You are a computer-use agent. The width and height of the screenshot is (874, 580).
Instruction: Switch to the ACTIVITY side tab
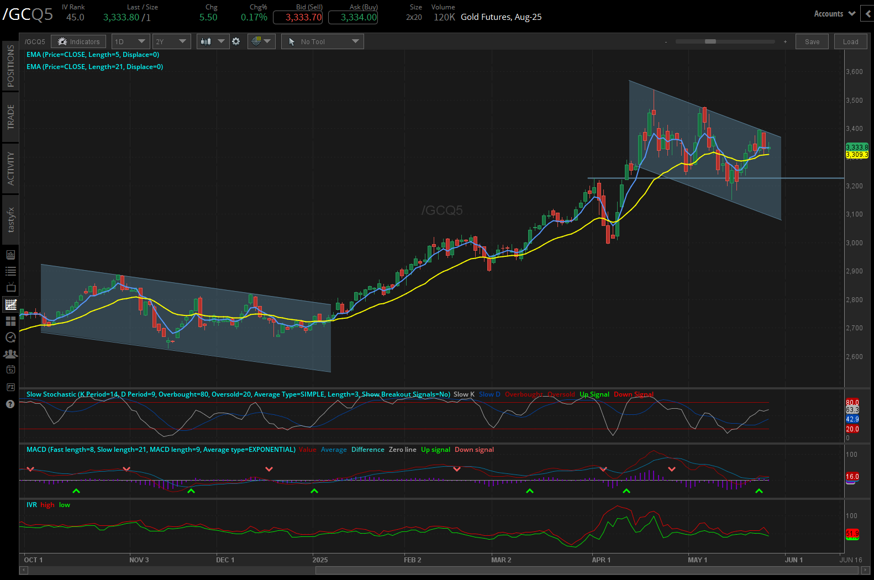pyautogui.click(x=10, y=168)
